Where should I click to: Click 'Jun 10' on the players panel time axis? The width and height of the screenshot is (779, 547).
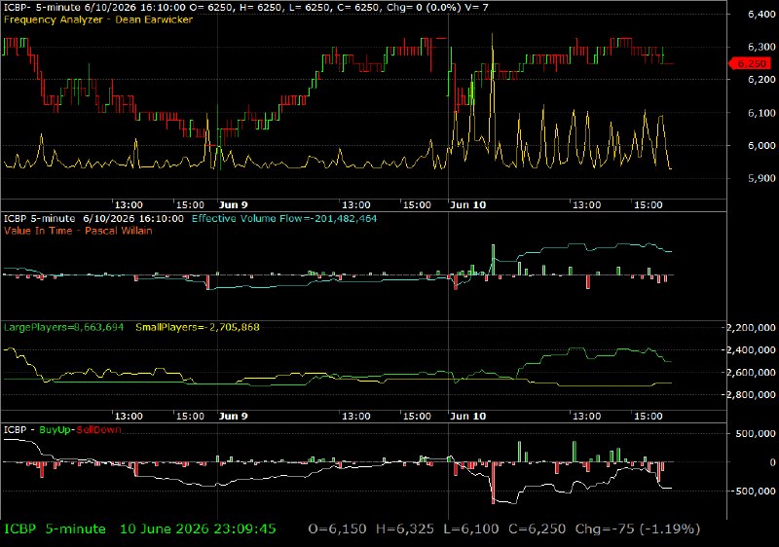(x=468, y=416)
